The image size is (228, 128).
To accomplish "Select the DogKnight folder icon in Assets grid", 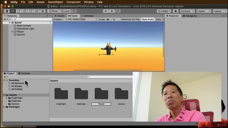I will click(61, 94).
